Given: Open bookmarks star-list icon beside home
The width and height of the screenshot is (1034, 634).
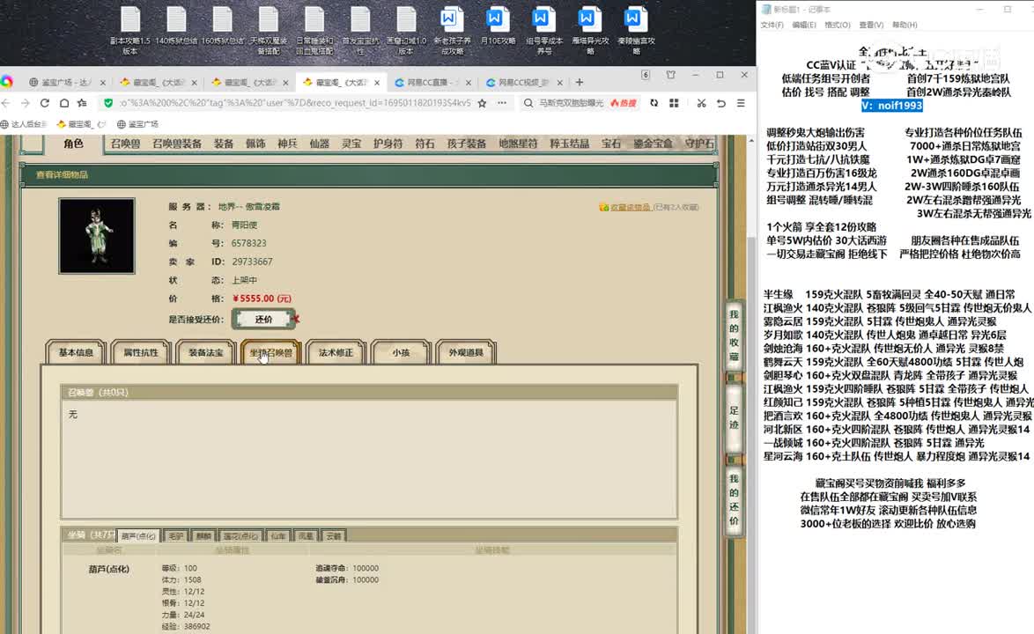Looking at the screenshot, I should (x=83, y=103).
